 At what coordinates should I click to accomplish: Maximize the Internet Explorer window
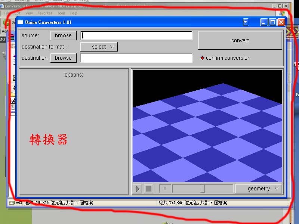[x=280, y=6]
